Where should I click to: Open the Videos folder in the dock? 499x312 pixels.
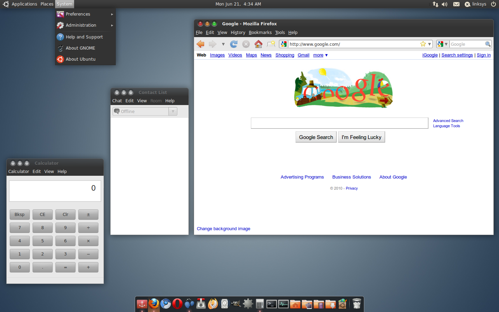click(x=319, y=304)
